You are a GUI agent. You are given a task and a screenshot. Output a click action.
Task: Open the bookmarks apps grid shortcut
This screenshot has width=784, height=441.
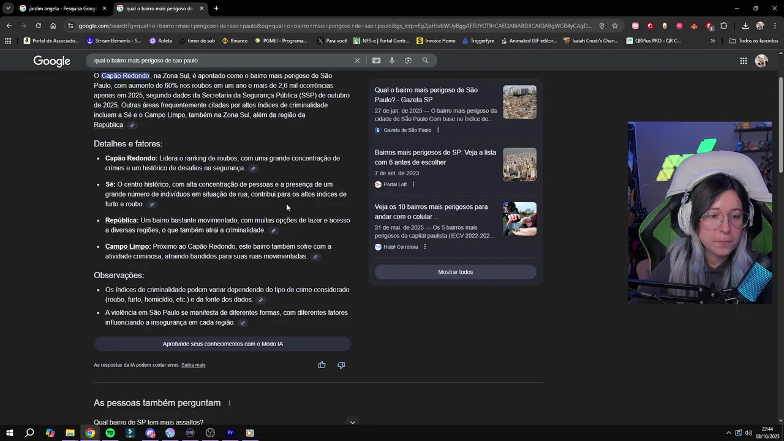[x=8, y=41]
